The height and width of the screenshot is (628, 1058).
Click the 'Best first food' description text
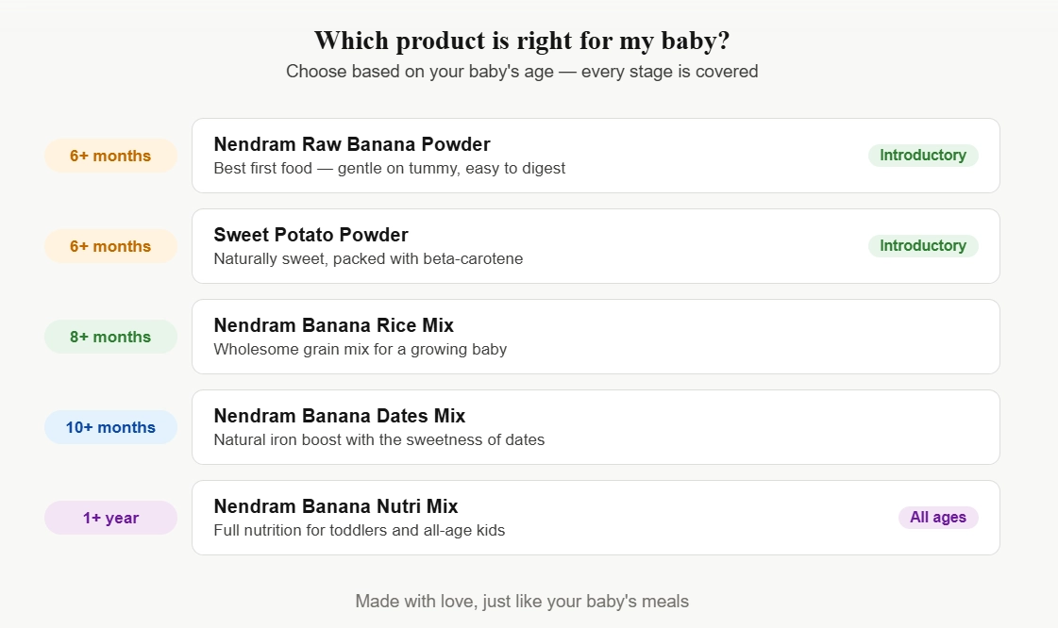(x=389, y=169)
